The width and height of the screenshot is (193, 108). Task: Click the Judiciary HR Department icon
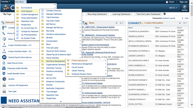[4, 85]
